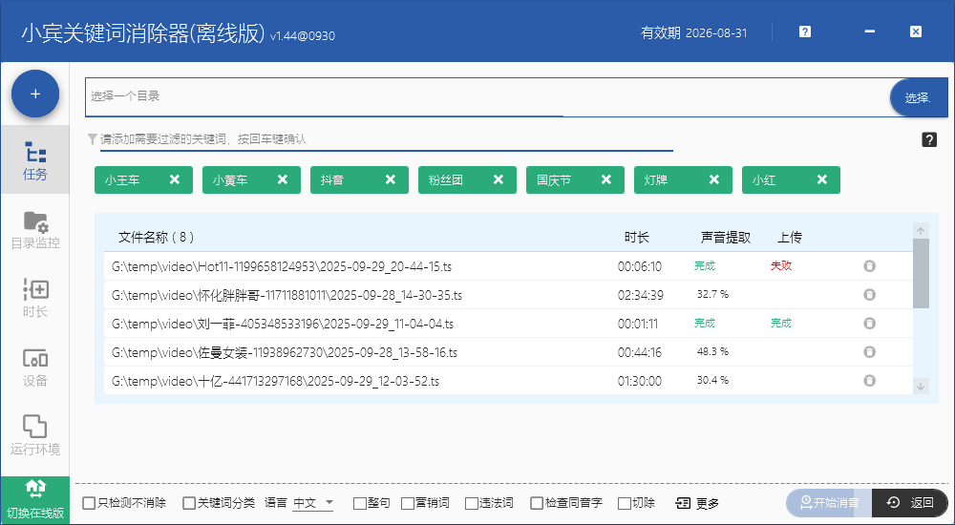This screenshot has height=525, width=955.
Task: Click the round plus add button
Action: pos(35,94)
